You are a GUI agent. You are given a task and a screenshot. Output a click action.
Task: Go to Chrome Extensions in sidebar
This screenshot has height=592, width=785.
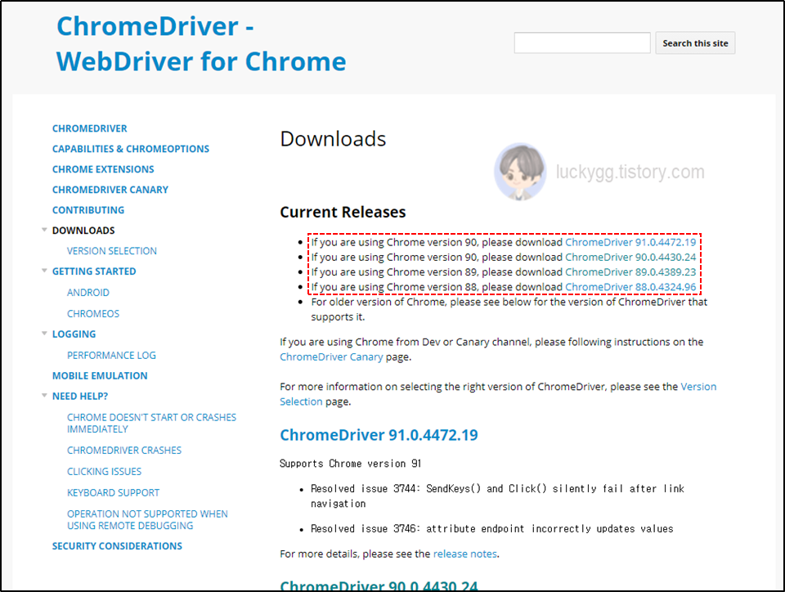coord(103,169)
